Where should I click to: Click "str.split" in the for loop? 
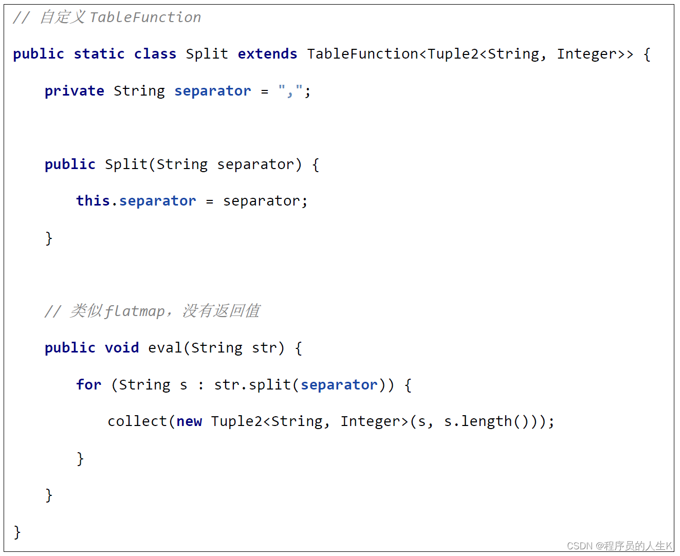(252, 385)
